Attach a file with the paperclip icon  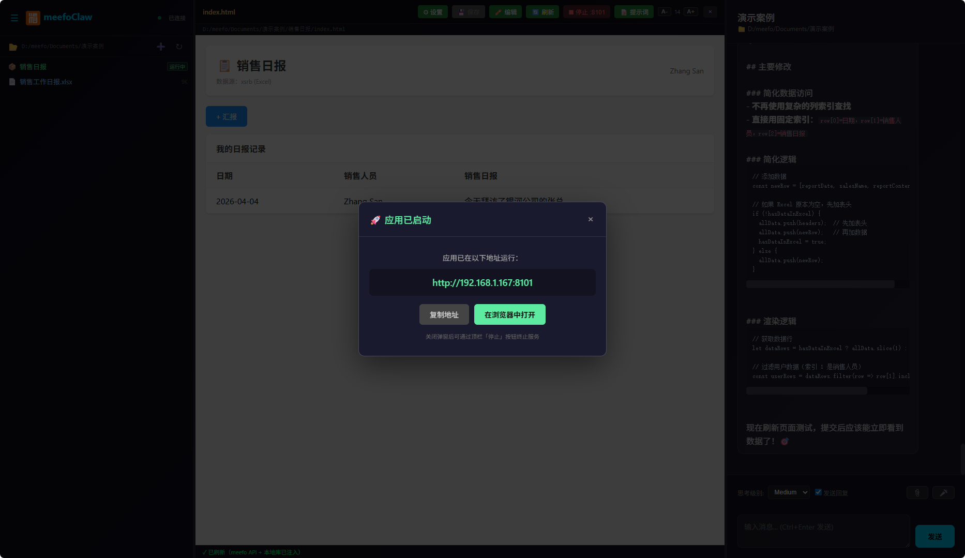click(x=917, y=492)
